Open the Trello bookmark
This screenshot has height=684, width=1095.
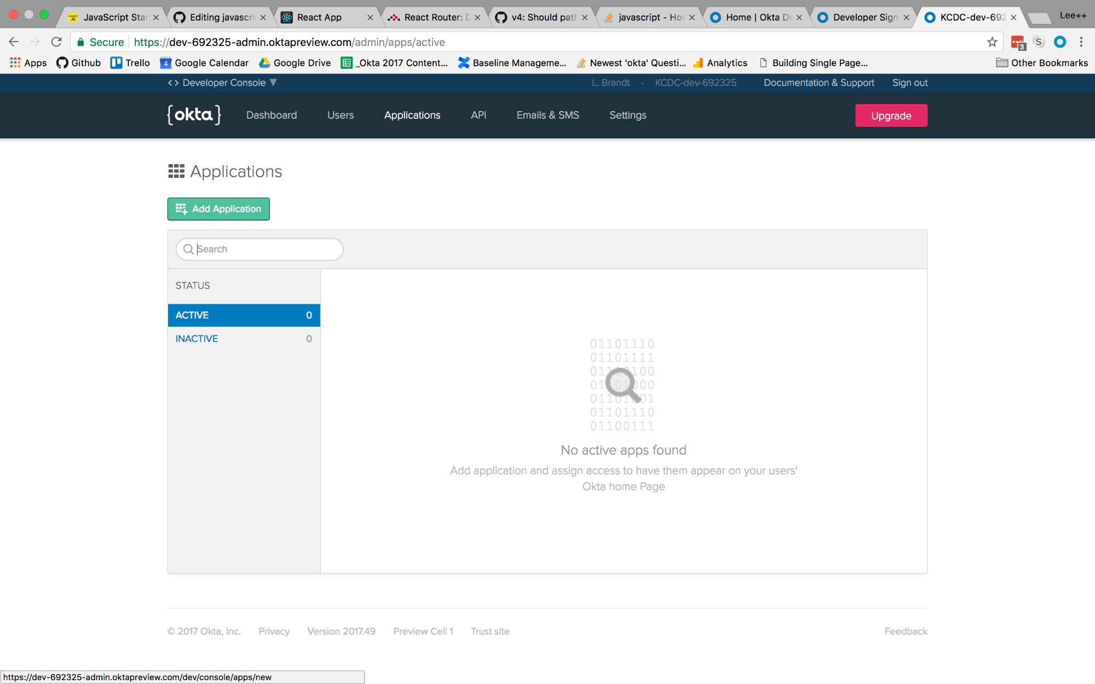[x=130, y=63]
